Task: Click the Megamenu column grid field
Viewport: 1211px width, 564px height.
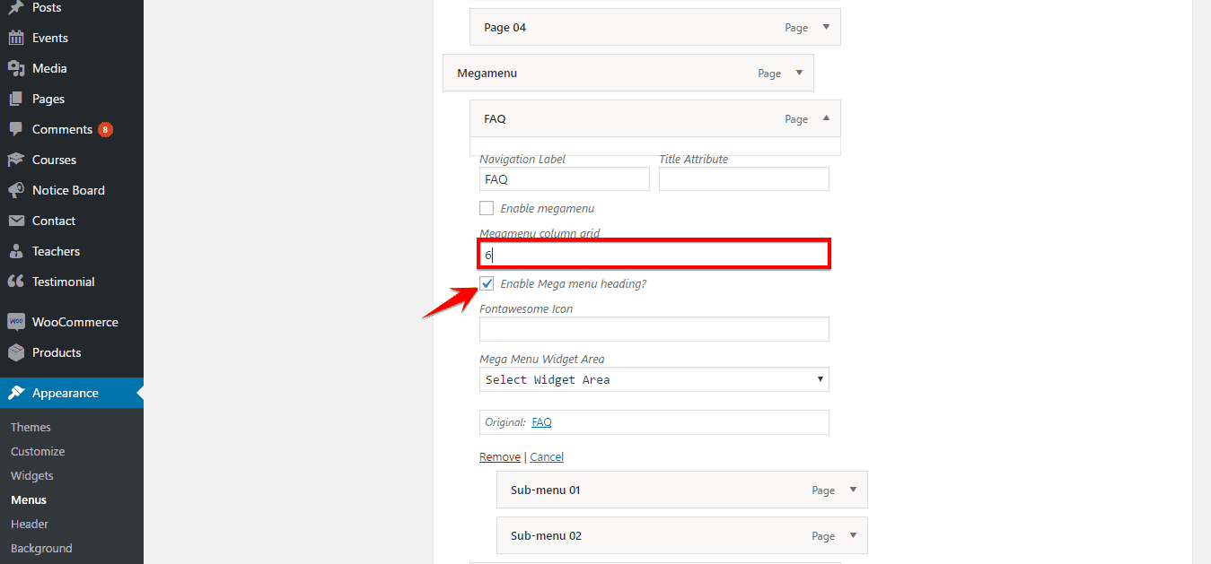Action: [654, 255]
